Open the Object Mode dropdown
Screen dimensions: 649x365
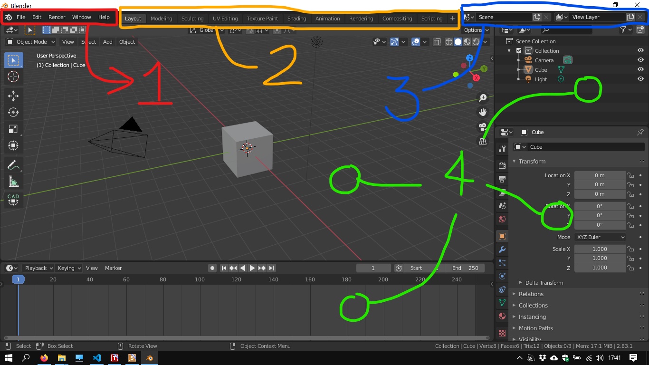point(31,42)
